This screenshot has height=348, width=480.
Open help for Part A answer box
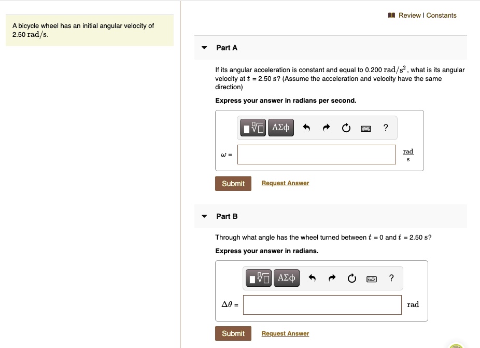(386, 128)
